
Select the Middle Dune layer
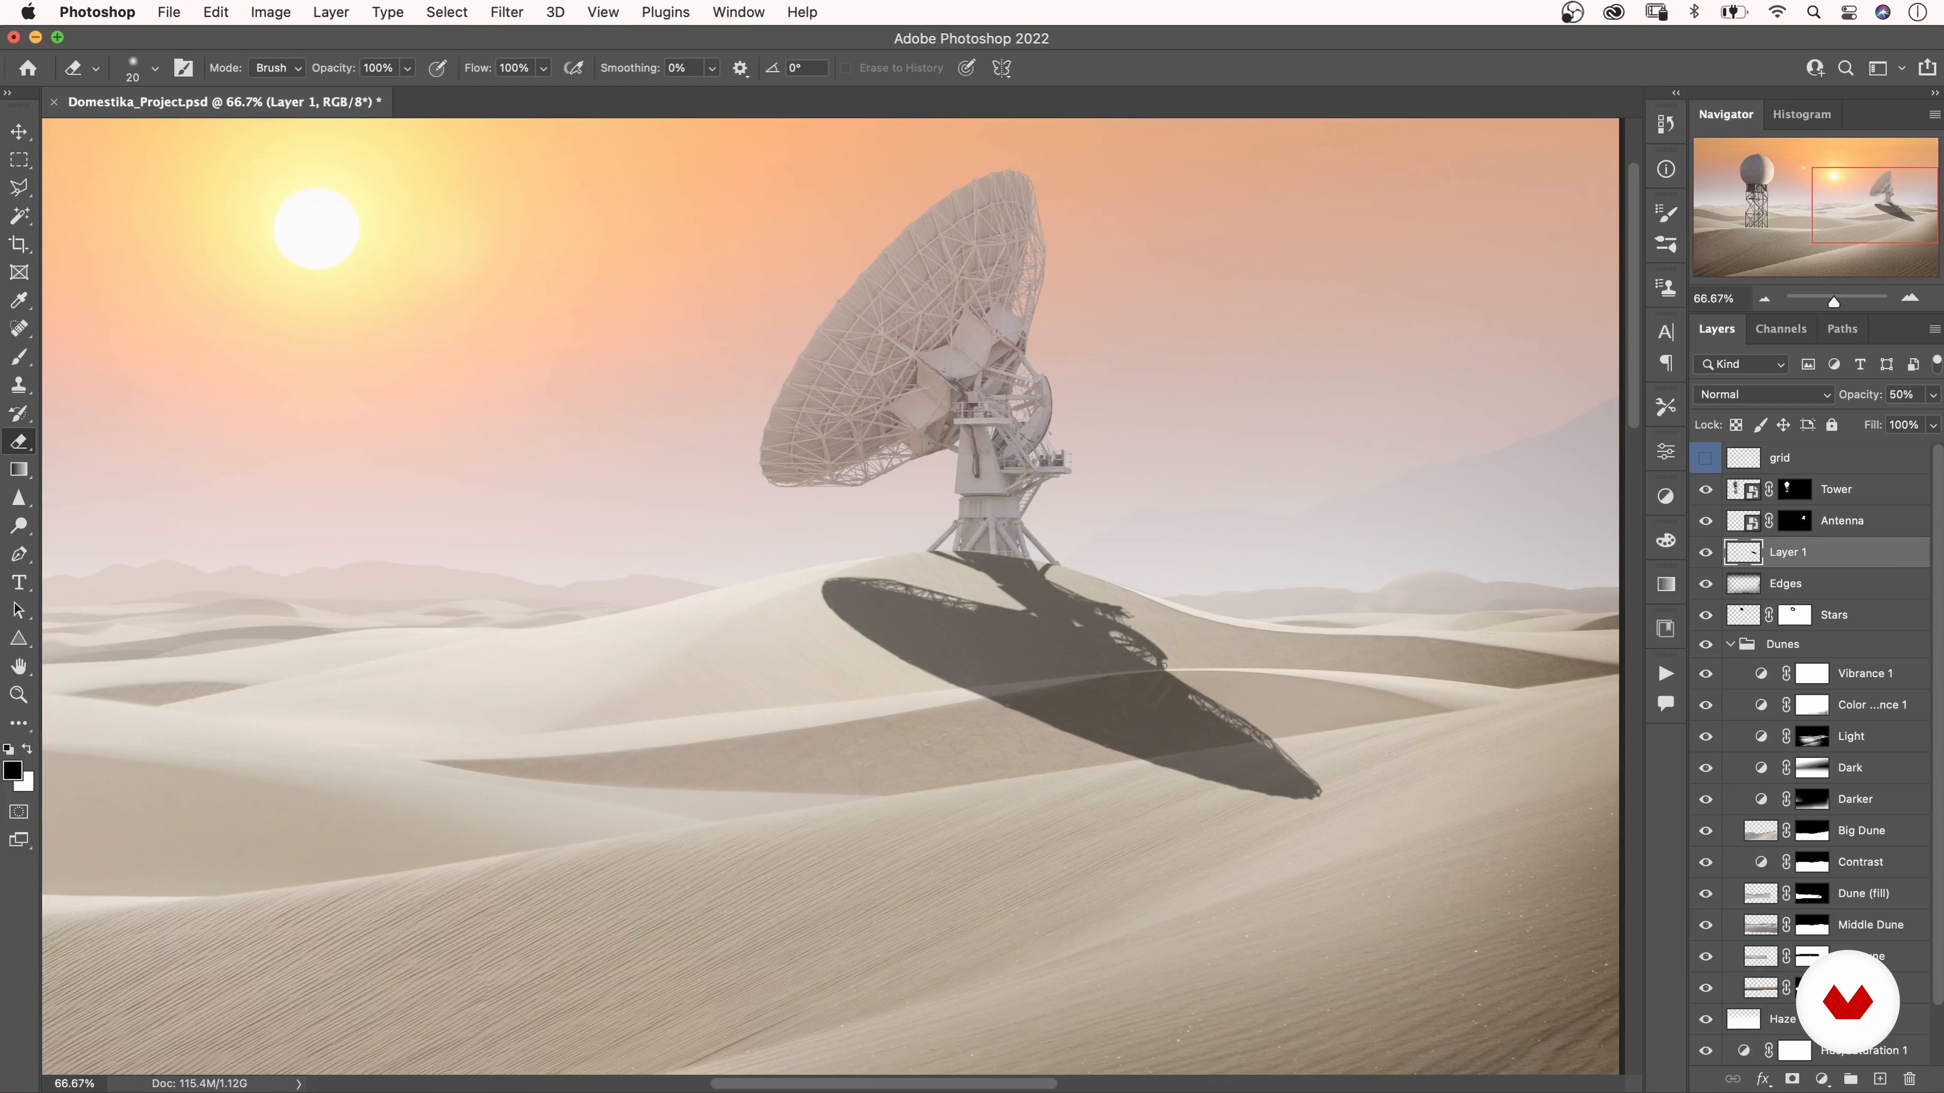point(1870,925)
